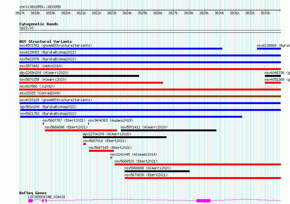The width and height of the screenshot is (290, 204).
Task: Click the nsv4503762 gnomAD variant label
Action: [x=56, y=45]
